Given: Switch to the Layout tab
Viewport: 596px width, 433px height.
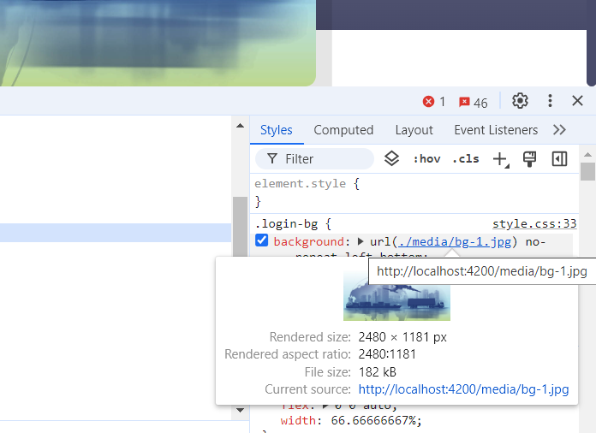Looking at the screenshot, I should pyautogui.click(x=414, y=130).
